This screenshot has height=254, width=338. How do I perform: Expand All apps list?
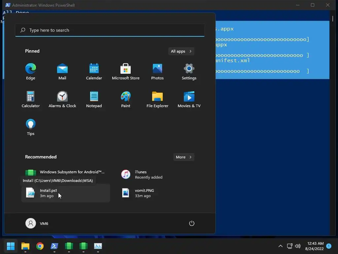click(x=181, y=51)
